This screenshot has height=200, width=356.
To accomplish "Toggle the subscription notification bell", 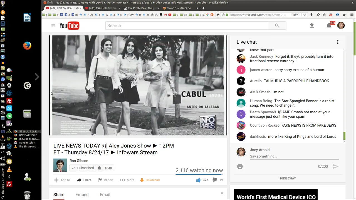I will (99, 168).
